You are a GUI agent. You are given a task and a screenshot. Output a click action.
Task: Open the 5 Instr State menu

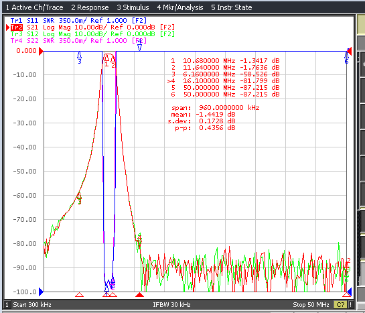click(231, 7)
